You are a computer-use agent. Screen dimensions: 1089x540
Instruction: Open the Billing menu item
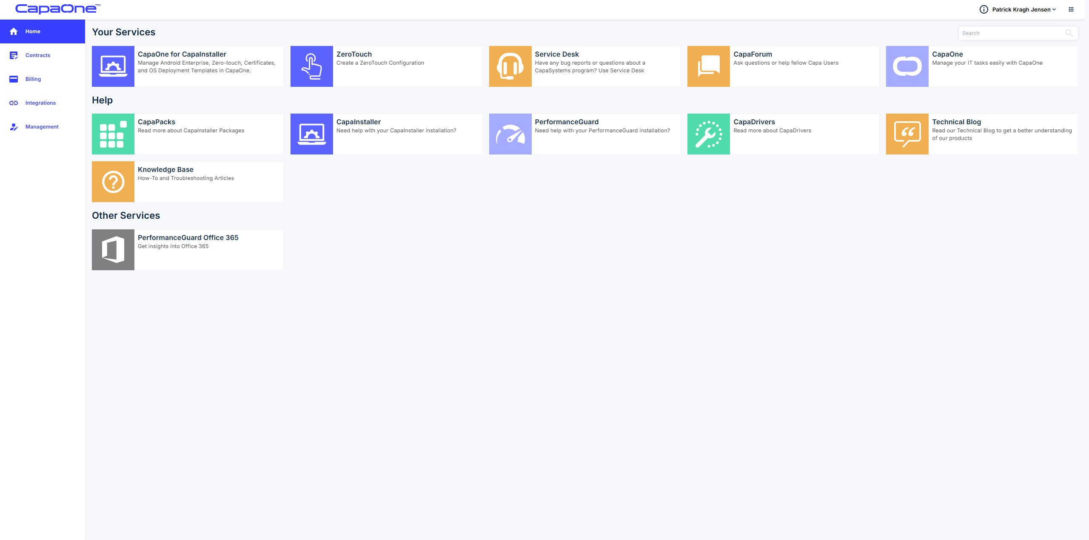(43, 79)
